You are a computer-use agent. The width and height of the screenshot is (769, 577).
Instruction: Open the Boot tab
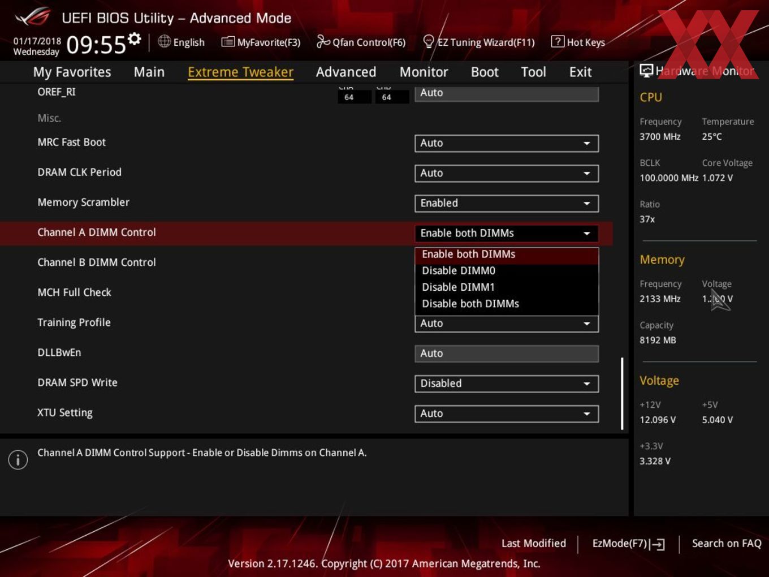pos(485,72)
